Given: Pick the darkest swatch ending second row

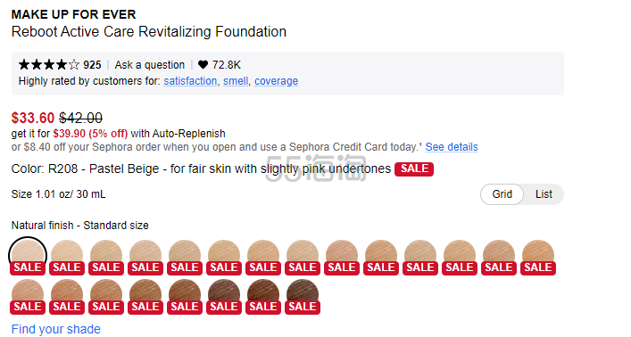Looking at the screenshot, I should point(303,296).
